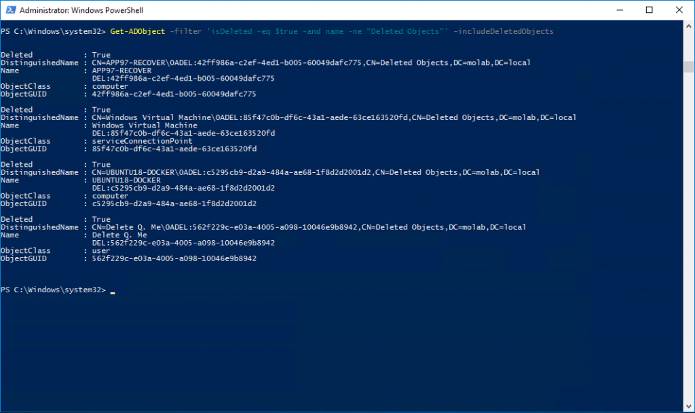Click the UBUNTU18-DOCKER name value
Image resolution: width=695 pixels, height=413 pixels.
[126, 180]
